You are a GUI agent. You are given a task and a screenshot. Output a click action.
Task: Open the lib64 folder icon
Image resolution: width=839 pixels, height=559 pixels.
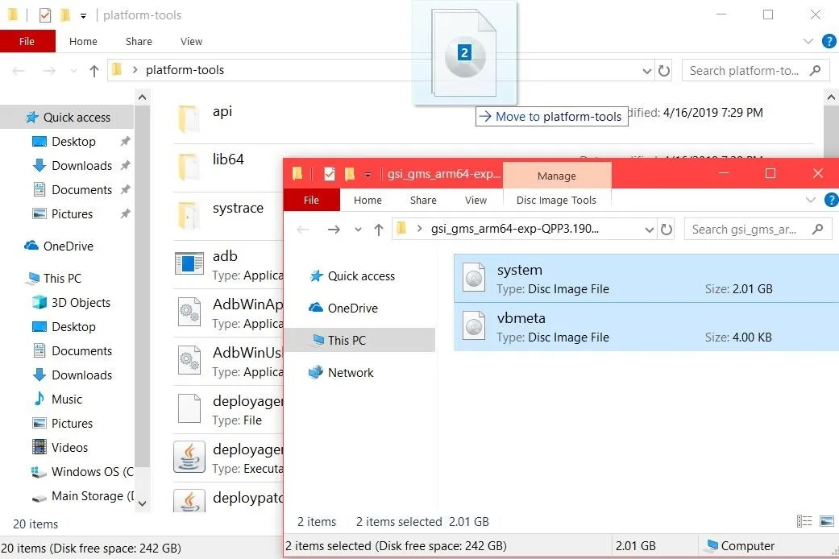coord(189,167)
